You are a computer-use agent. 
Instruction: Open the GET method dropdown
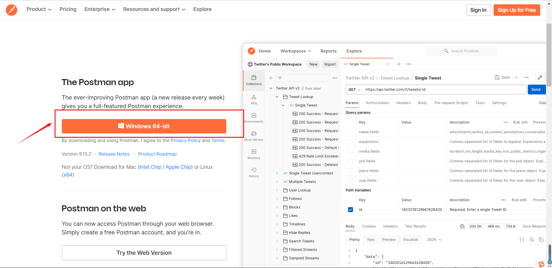(x=354, y=89)
